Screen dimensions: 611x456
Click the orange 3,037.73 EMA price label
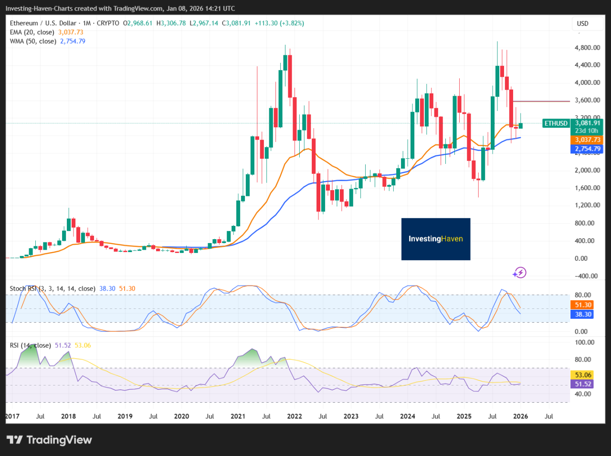click(x=587, y=140)
